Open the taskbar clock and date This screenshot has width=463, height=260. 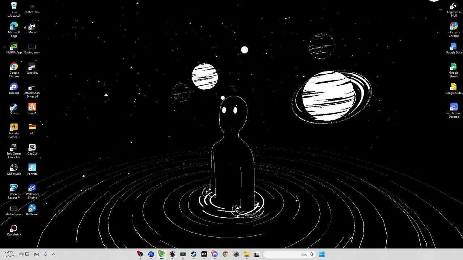[x=10, y=254]
